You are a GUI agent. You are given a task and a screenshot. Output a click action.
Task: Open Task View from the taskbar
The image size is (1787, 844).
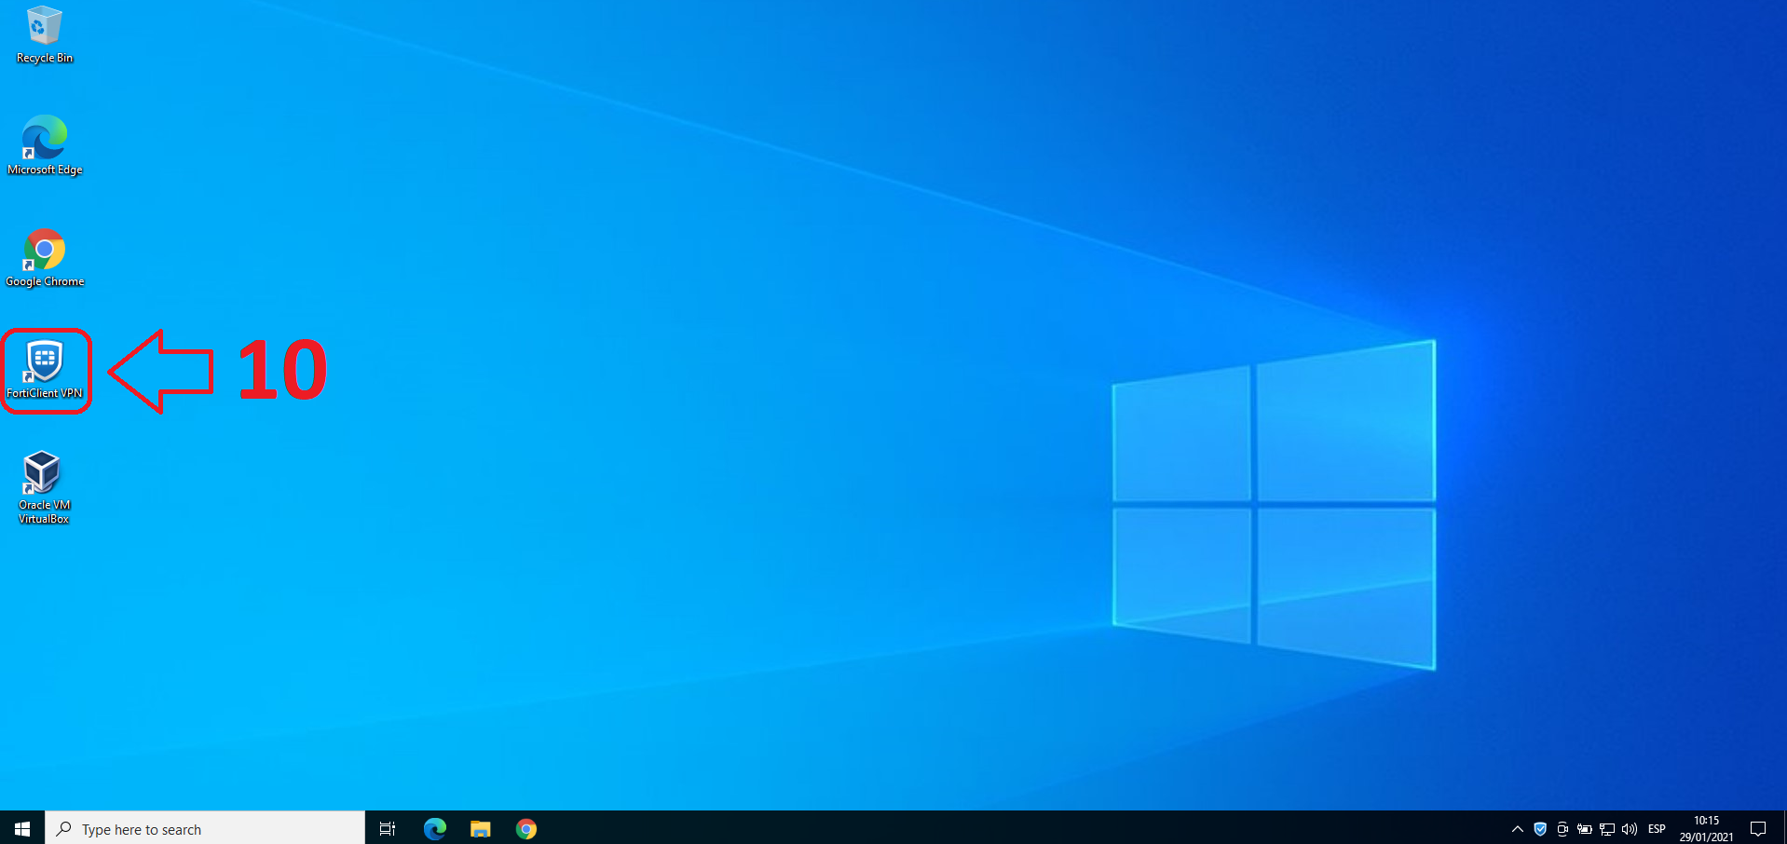[x=388, y=828]
